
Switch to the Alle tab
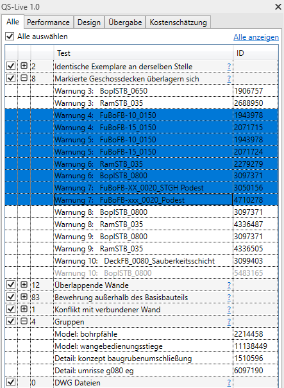(x=13, y=22)
